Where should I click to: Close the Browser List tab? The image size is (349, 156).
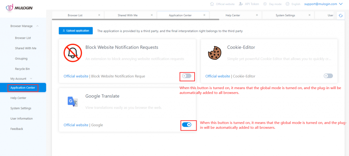coord(99,15)
